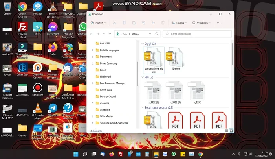Select the Green Pass folder

[106, 90]
